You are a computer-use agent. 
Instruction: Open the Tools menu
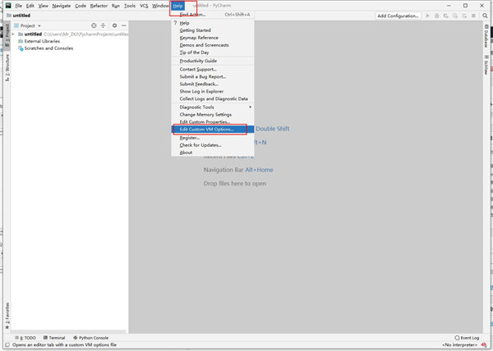coord(130,6)
